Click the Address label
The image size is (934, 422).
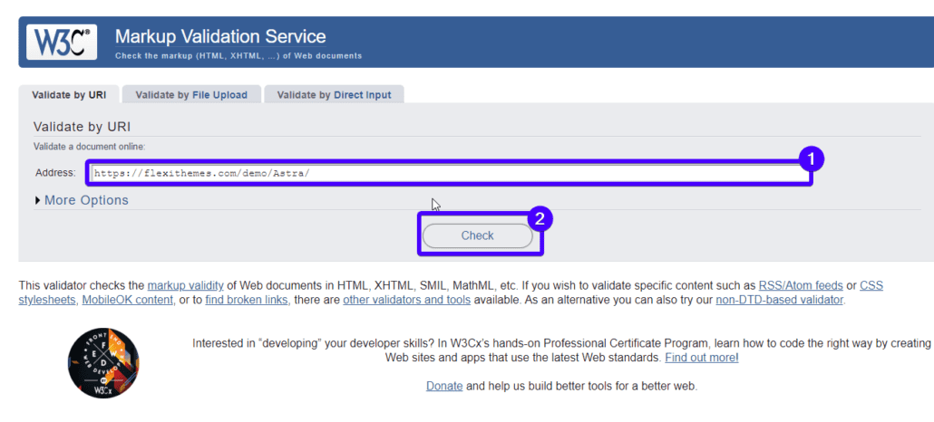pyautogui.click(x=56, y=173)
